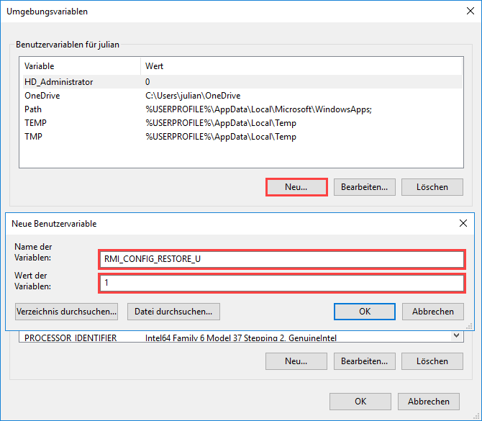Focus the Name der Variablen field
The height and width of the screenshot is (421, 482).
[x=282, y=259]
